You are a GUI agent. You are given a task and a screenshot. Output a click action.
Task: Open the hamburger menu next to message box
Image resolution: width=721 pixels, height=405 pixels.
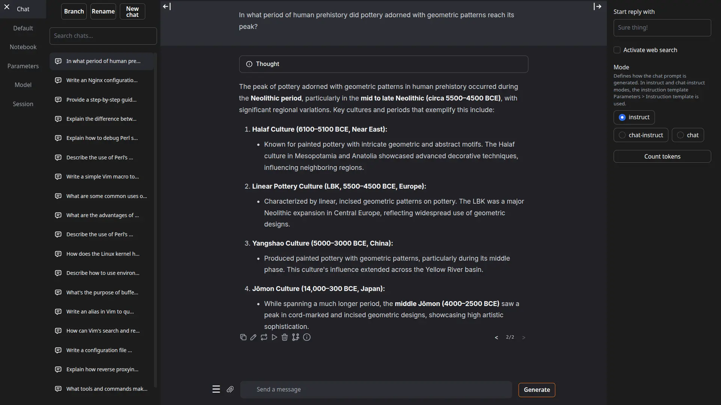point(216,389)
